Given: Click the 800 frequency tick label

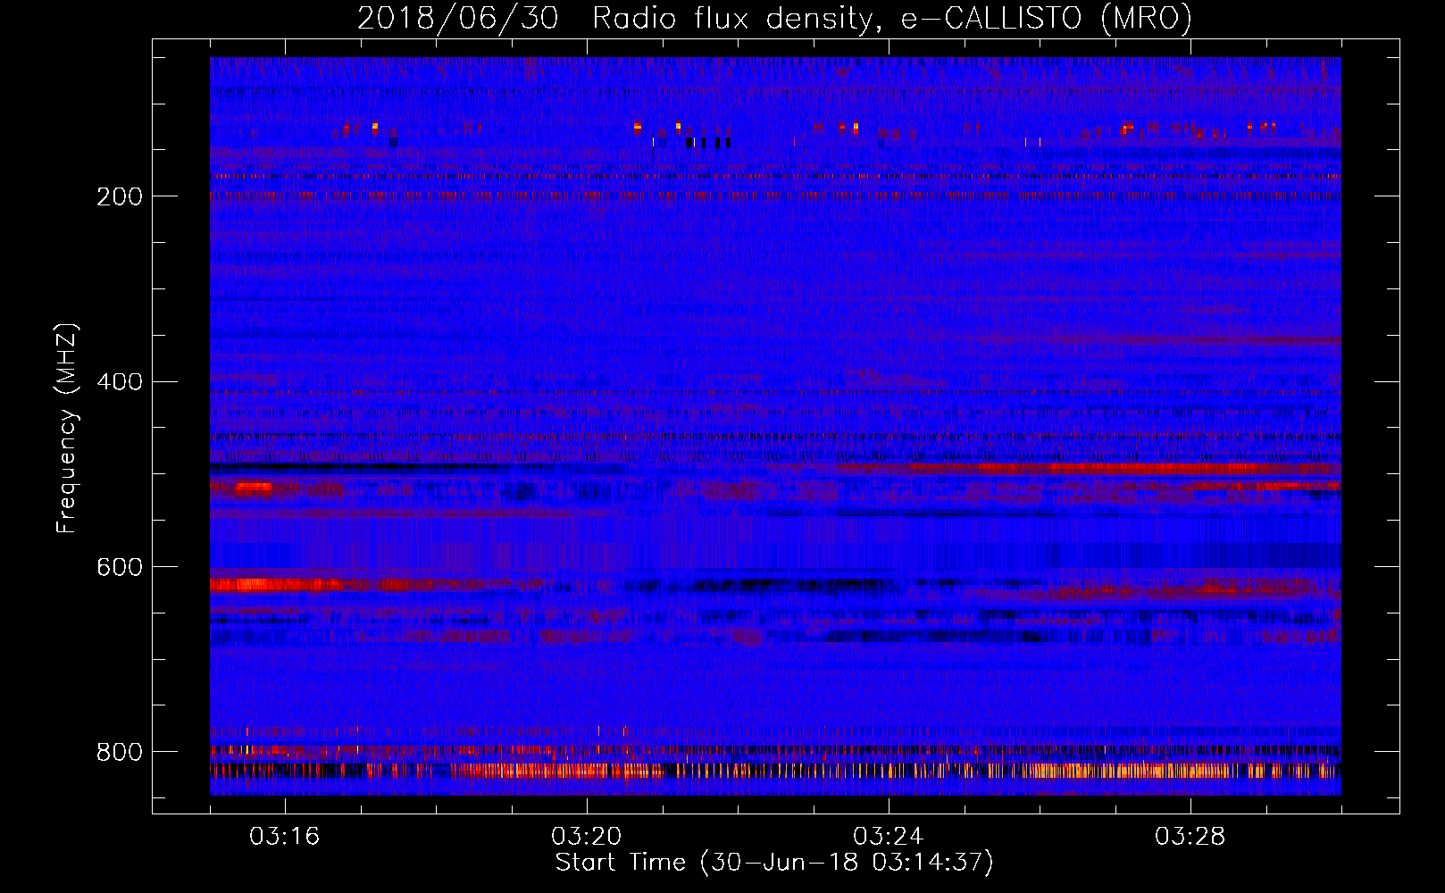Looking at the screenshot, I should (x=119, y=752).
